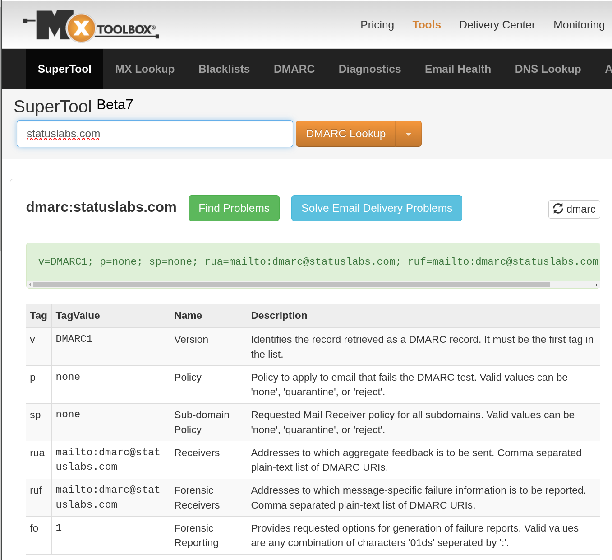Click Solve Email Delivery Problems button
This screenshot has width=612, height=560.
tap(377, 208)
